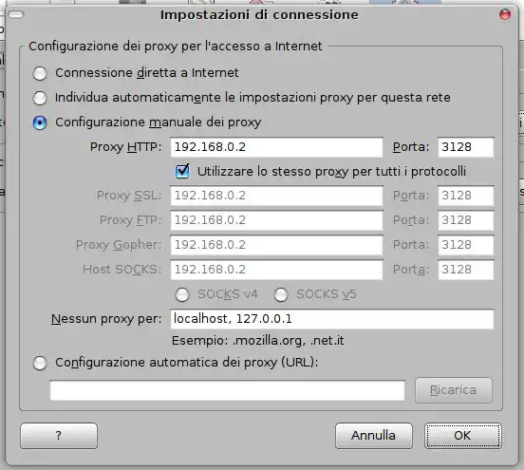Click the Proxy Gopher Porta field
This screenshot has width=524, height=470.
(466, 245)
